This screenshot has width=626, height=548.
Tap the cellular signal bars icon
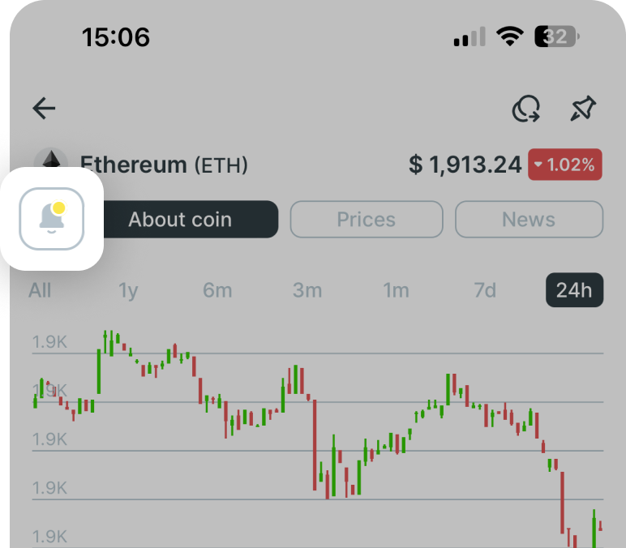click(x=469, y=37)
